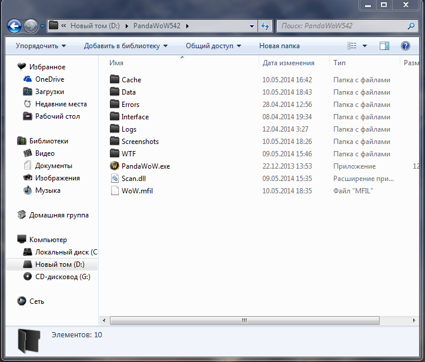Go back with the blue Back arrow
425x362 pixels.
click(14, 26)
